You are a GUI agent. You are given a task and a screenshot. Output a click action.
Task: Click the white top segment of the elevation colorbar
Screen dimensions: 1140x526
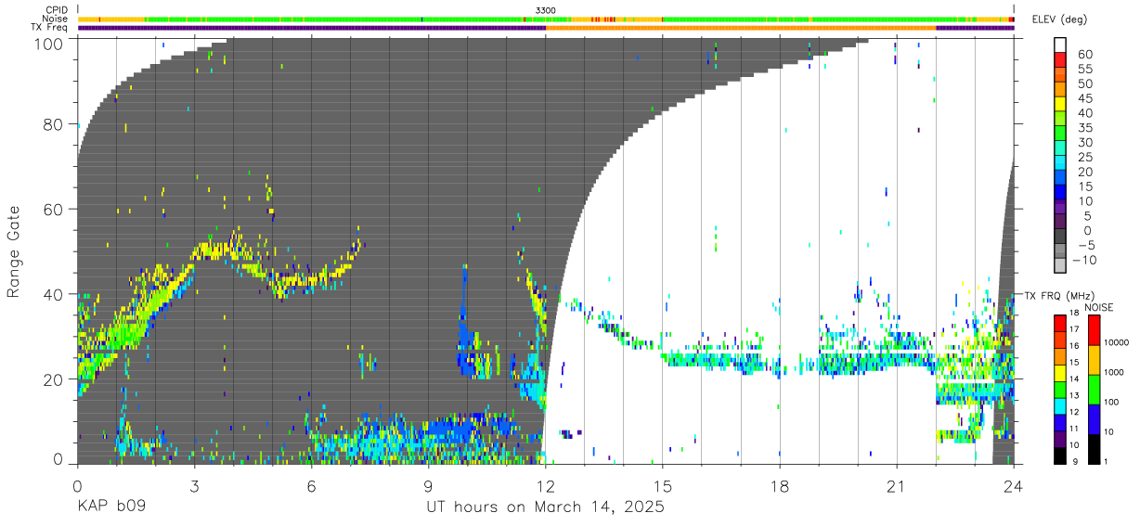pyautogui.click(x=1060, y=45)
